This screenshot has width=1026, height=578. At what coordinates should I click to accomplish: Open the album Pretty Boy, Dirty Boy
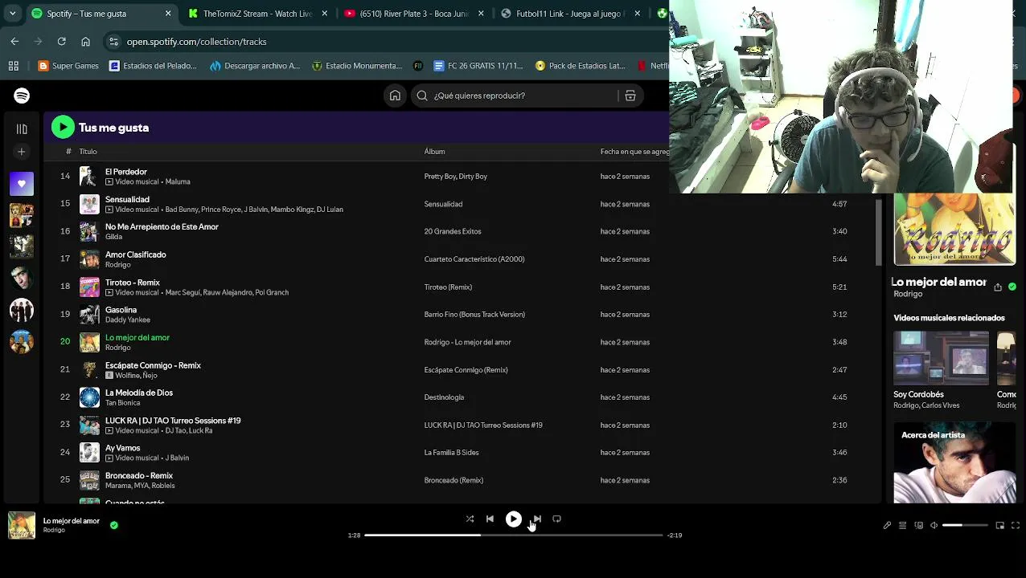455,177
